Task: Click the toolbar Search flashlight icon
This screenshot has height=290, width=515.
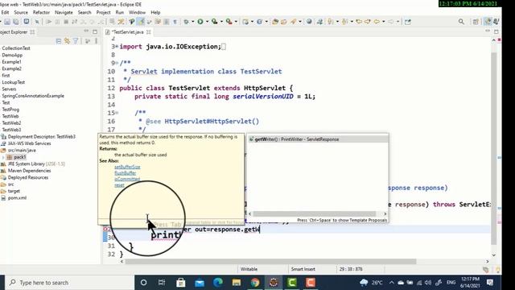Action: 293,22
